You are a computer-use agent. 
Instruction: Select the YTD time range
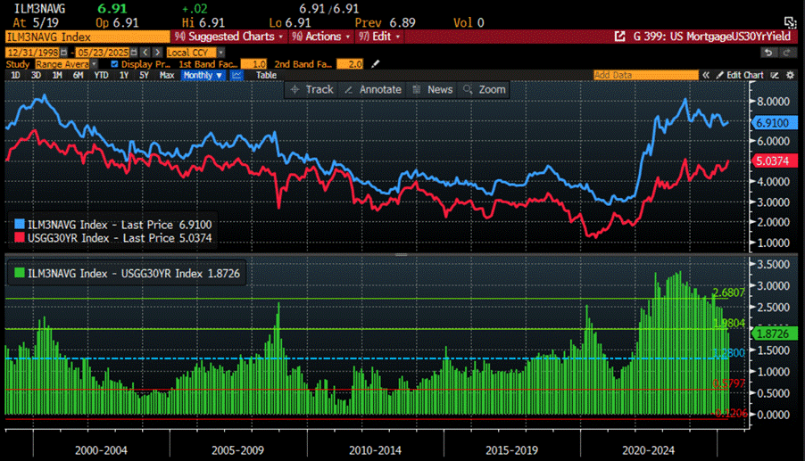(101, 76)
